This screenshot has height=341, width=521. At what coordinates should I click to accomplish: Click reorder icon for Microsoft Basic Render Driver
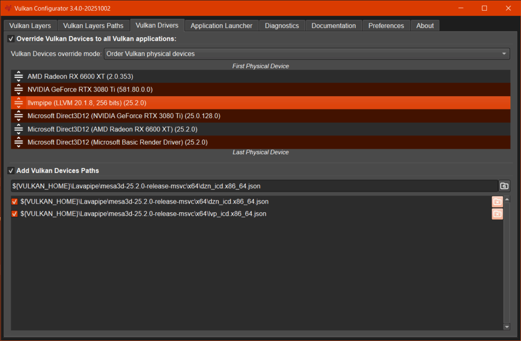click(x=18, y=142)
